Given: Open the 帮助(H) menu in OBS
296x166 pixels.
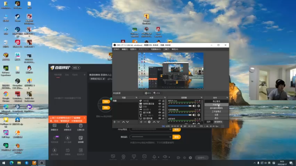Looking at the screenshot, I should [x=175, y=49].
